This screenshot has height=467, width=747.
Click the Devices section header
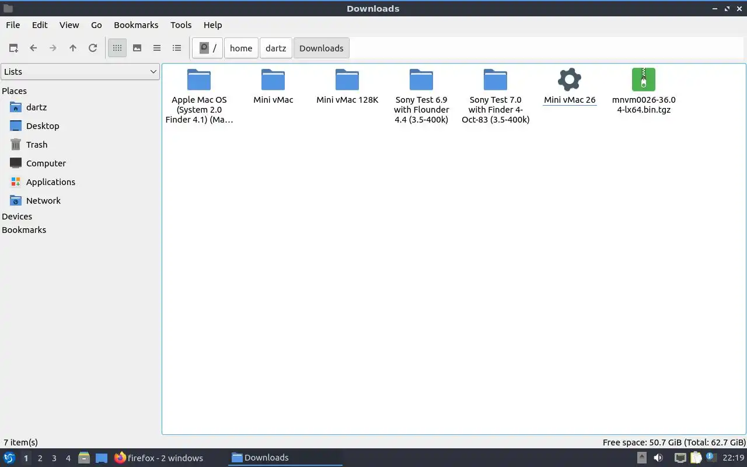coord(17,217)
